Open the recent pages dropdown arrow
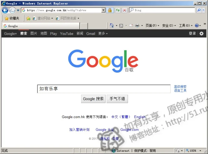 (x=18, y=10)
